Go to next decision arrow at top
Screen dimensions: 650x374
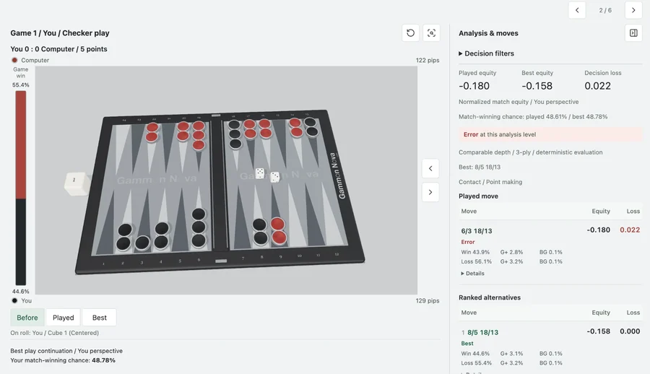pos(633,10)
